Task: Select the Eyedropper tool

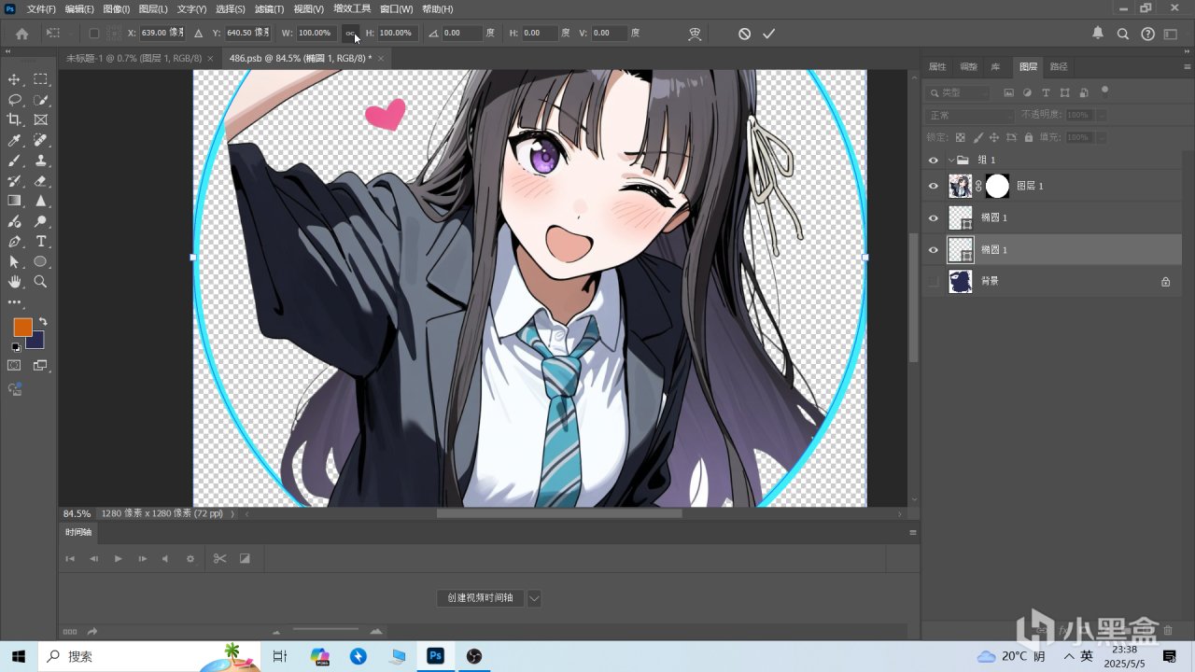Action: 14,140
